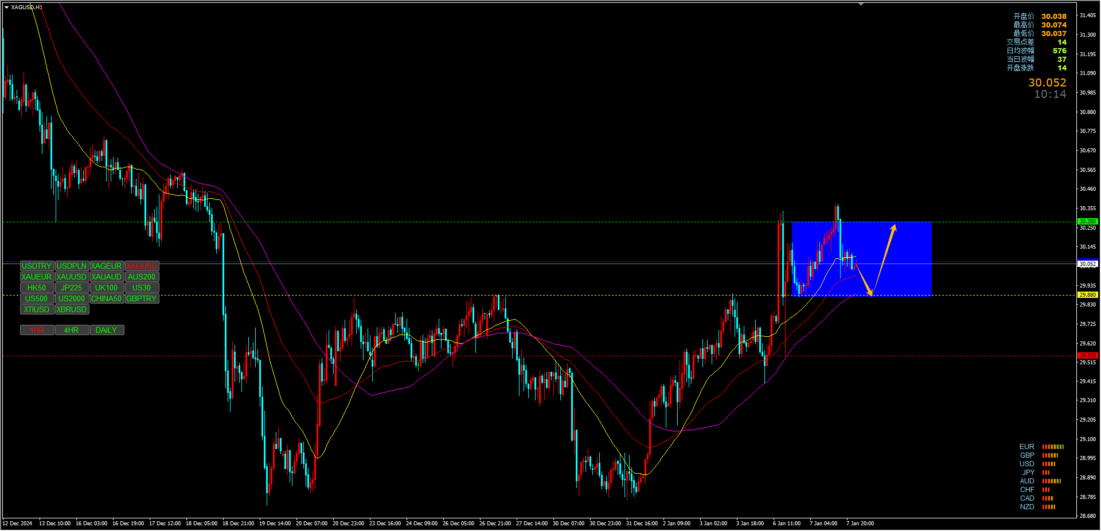Click the gray chart shift triangle marker
Screen dimensions: 1101x531
(x=861, y=4)
